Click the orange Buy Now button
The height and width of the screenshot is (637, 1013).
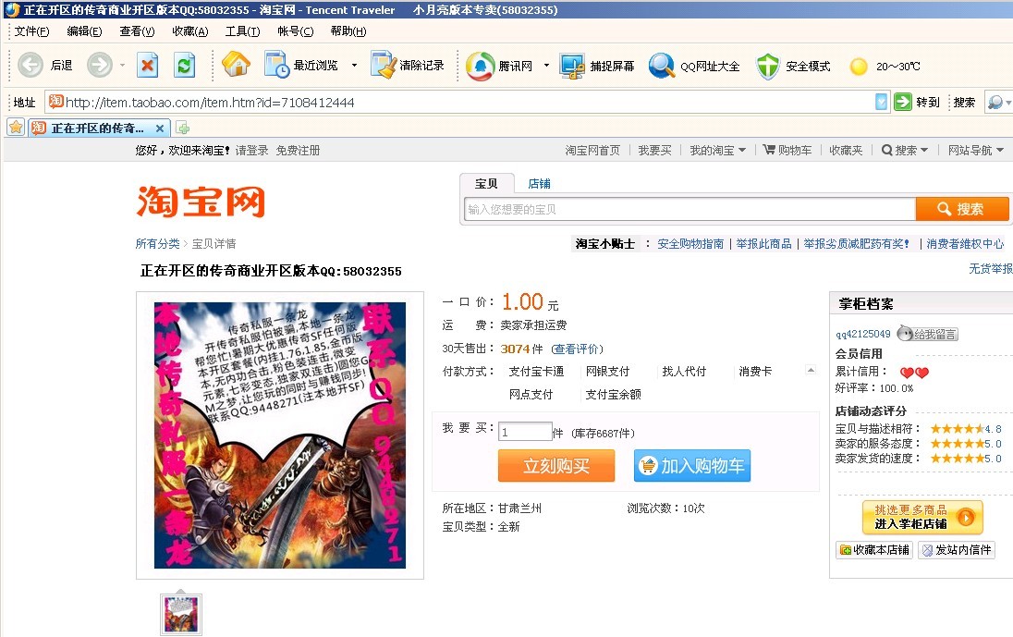[555, 466]
